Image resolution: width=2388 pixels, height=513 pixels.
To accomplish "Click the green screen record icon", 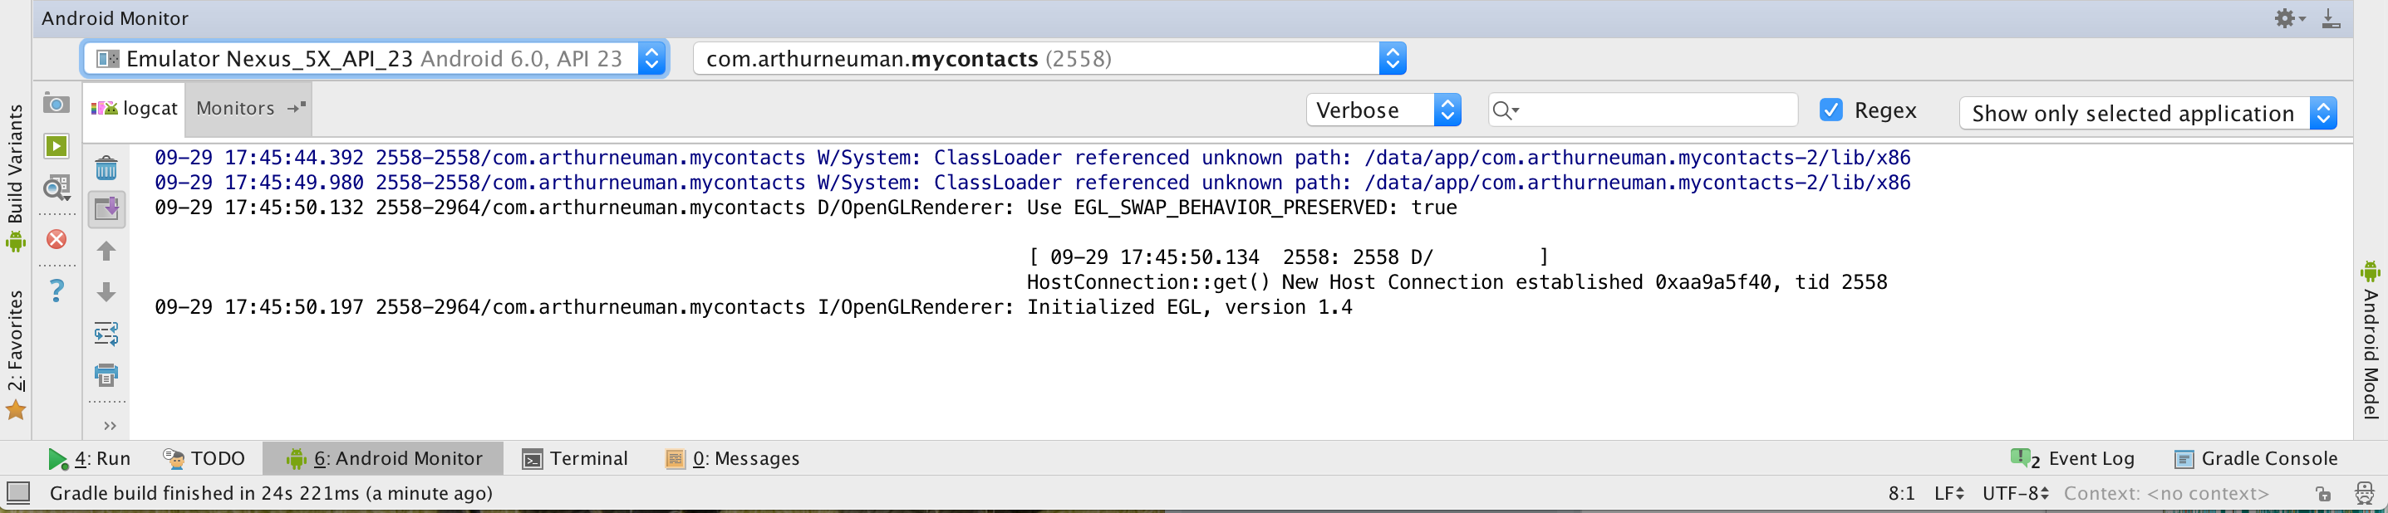I will [x=57, y=146].
